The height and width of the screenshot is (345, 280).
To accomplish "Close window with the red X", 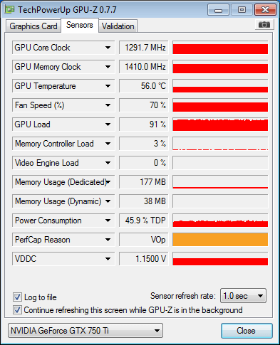I will [x=265, y=10].
